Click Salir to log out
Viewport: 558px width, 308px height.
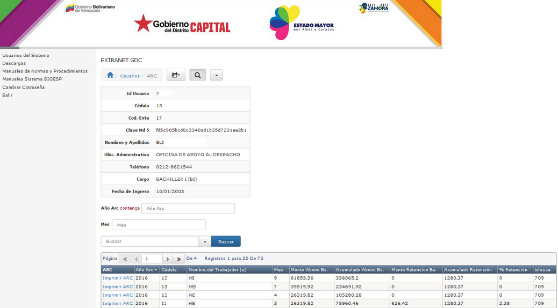(x=8, y=95)
